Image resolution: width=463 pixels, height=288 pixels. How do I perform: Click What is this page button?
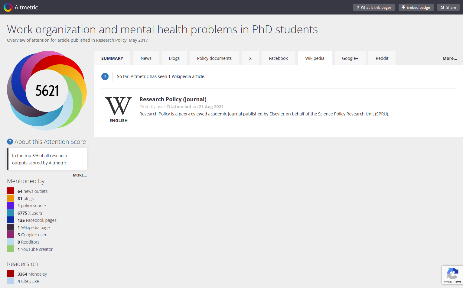tap(374, 7)
